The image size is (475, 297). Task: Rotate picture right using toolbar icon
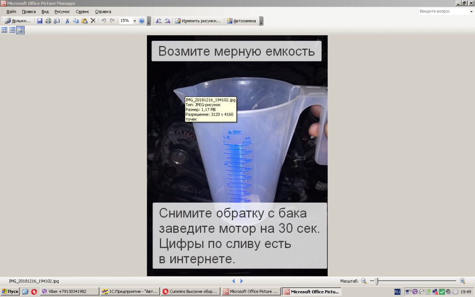(167, 21)
